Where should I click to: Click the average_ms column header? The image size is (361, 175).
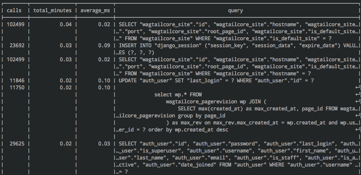pyautogui.click(x=95, y=11)
